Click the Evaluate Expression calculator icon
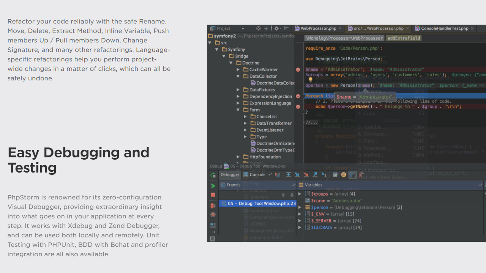Viewport: 486px width, 273px height. (335, 175)
